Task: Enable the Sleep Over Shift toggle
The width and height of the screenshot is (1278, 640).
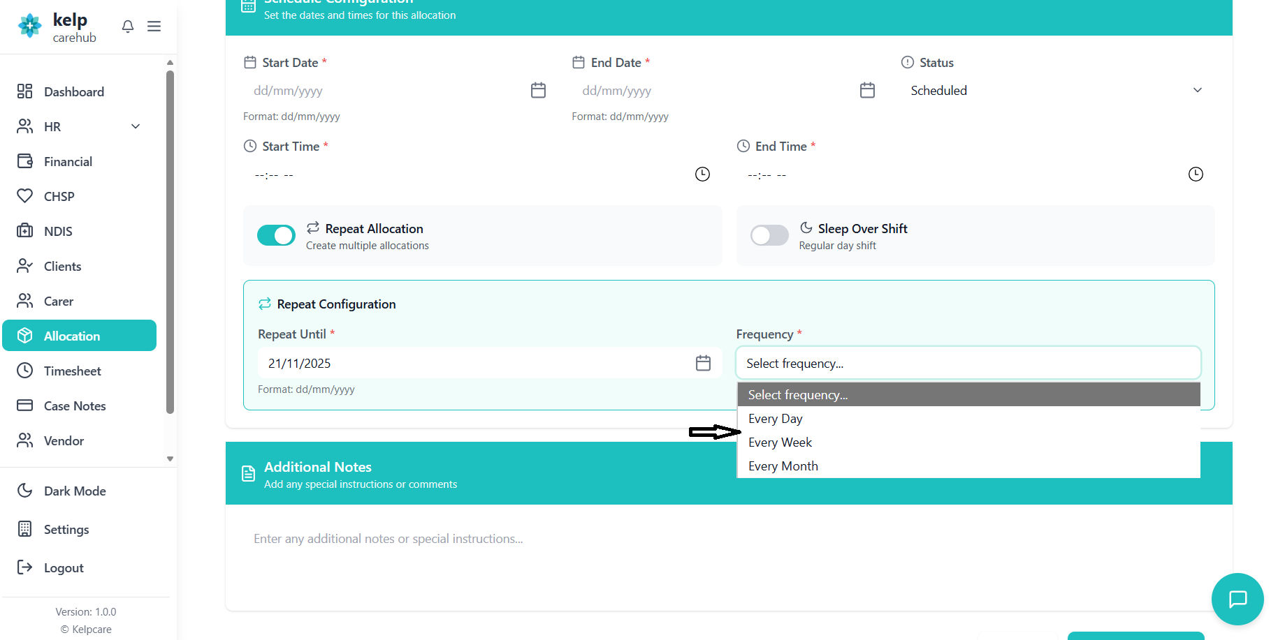Action: [769, 236]
